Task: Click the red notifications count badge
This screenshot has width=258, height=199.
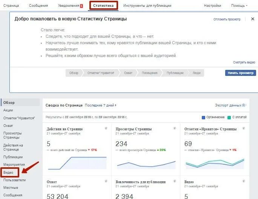Action: coord(81,6)
